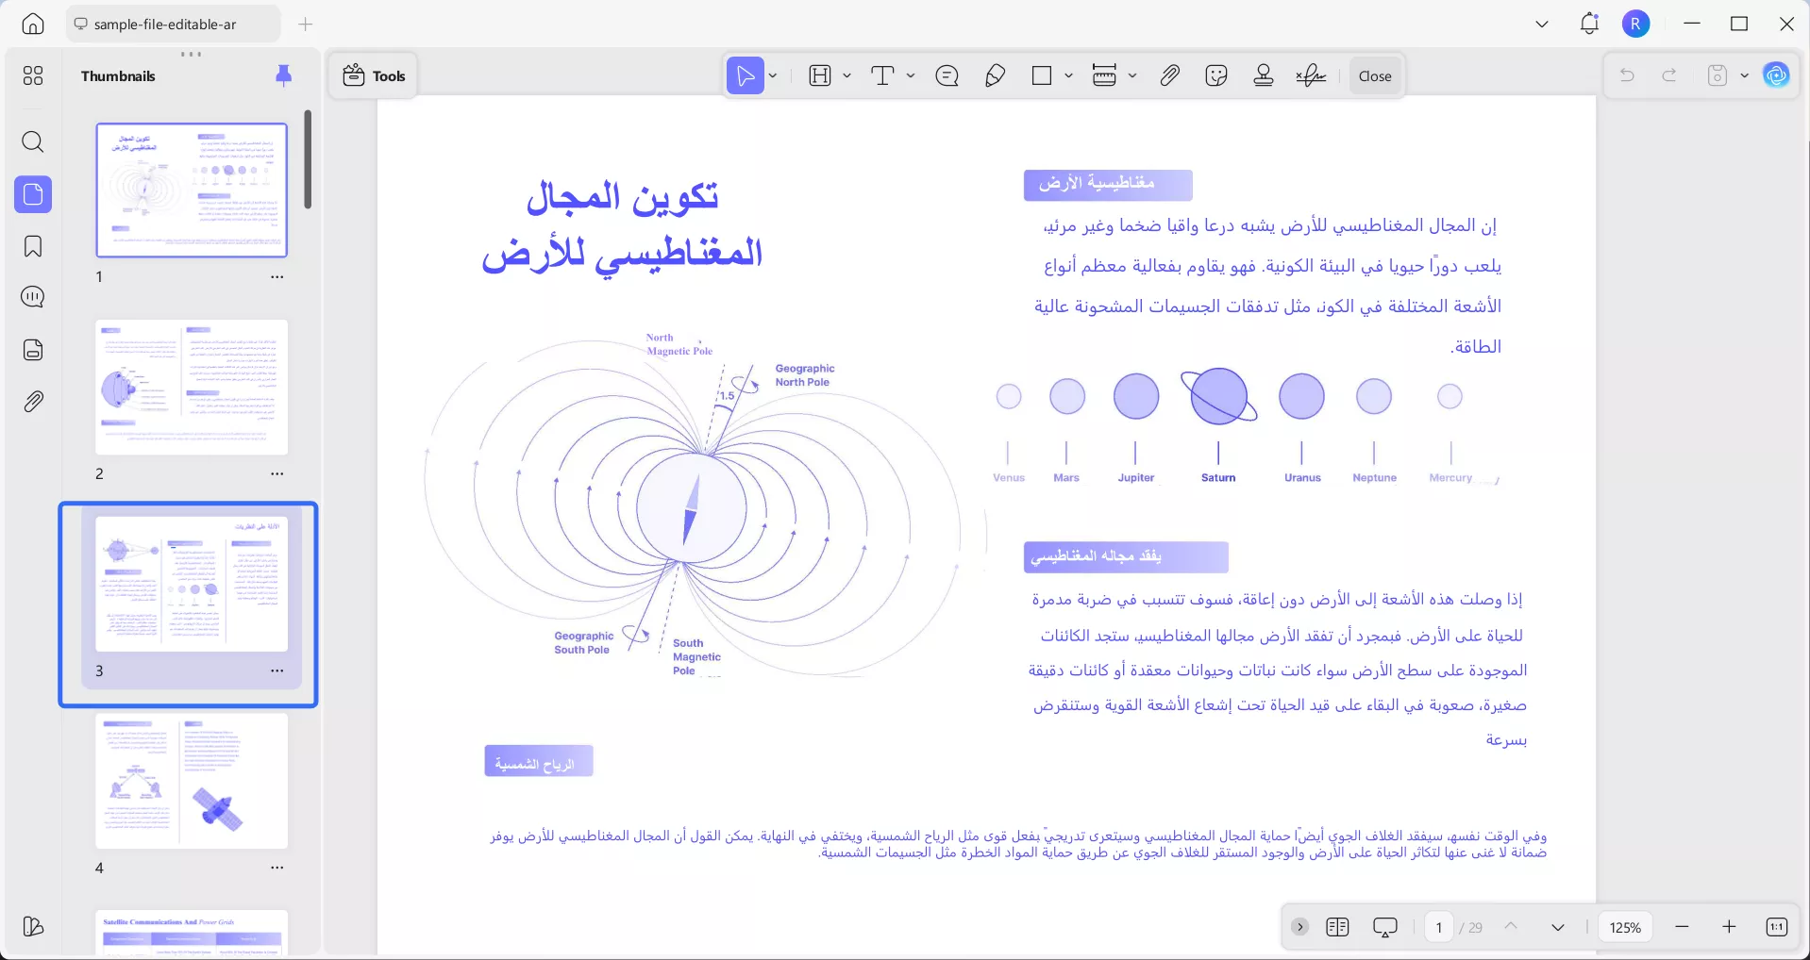1810x960 pixels.
Task: Zoom in with the plus control
Action: coord(1729,927)
